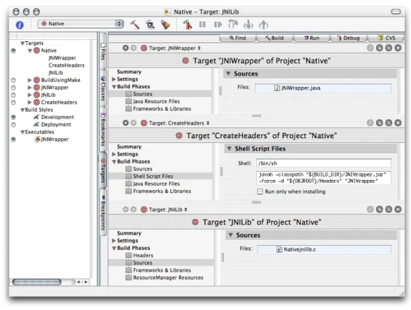Viewport: 411px width, 310px height.
Task: Collapse the Executables group triangle
Action: pyautogui.click(x=23, y=132)
